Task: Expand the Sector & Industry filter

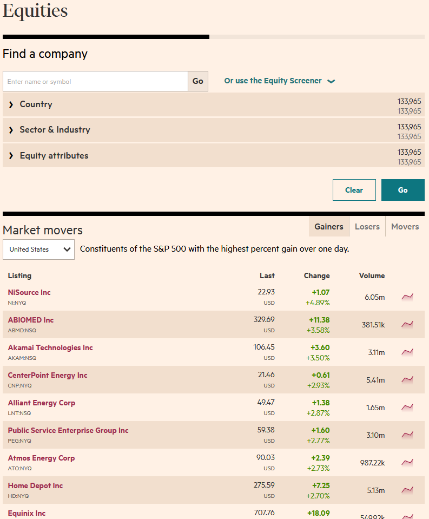Action: (x=55, y=130)
